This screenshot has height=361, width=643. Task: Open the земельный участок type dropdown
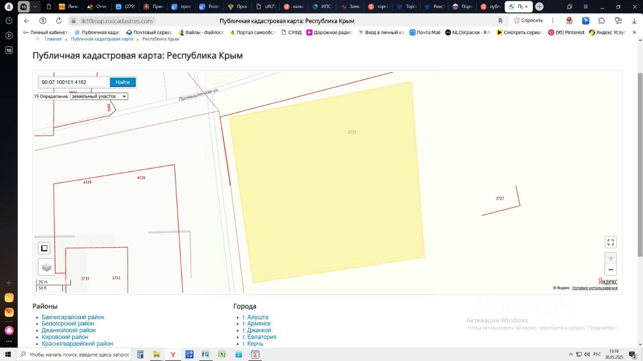[x=99, y=96]
